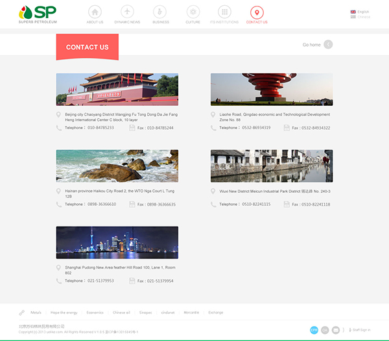Screen dimensions: 389x341
Task: Switch language to English
Action: (x=362, y=12)
